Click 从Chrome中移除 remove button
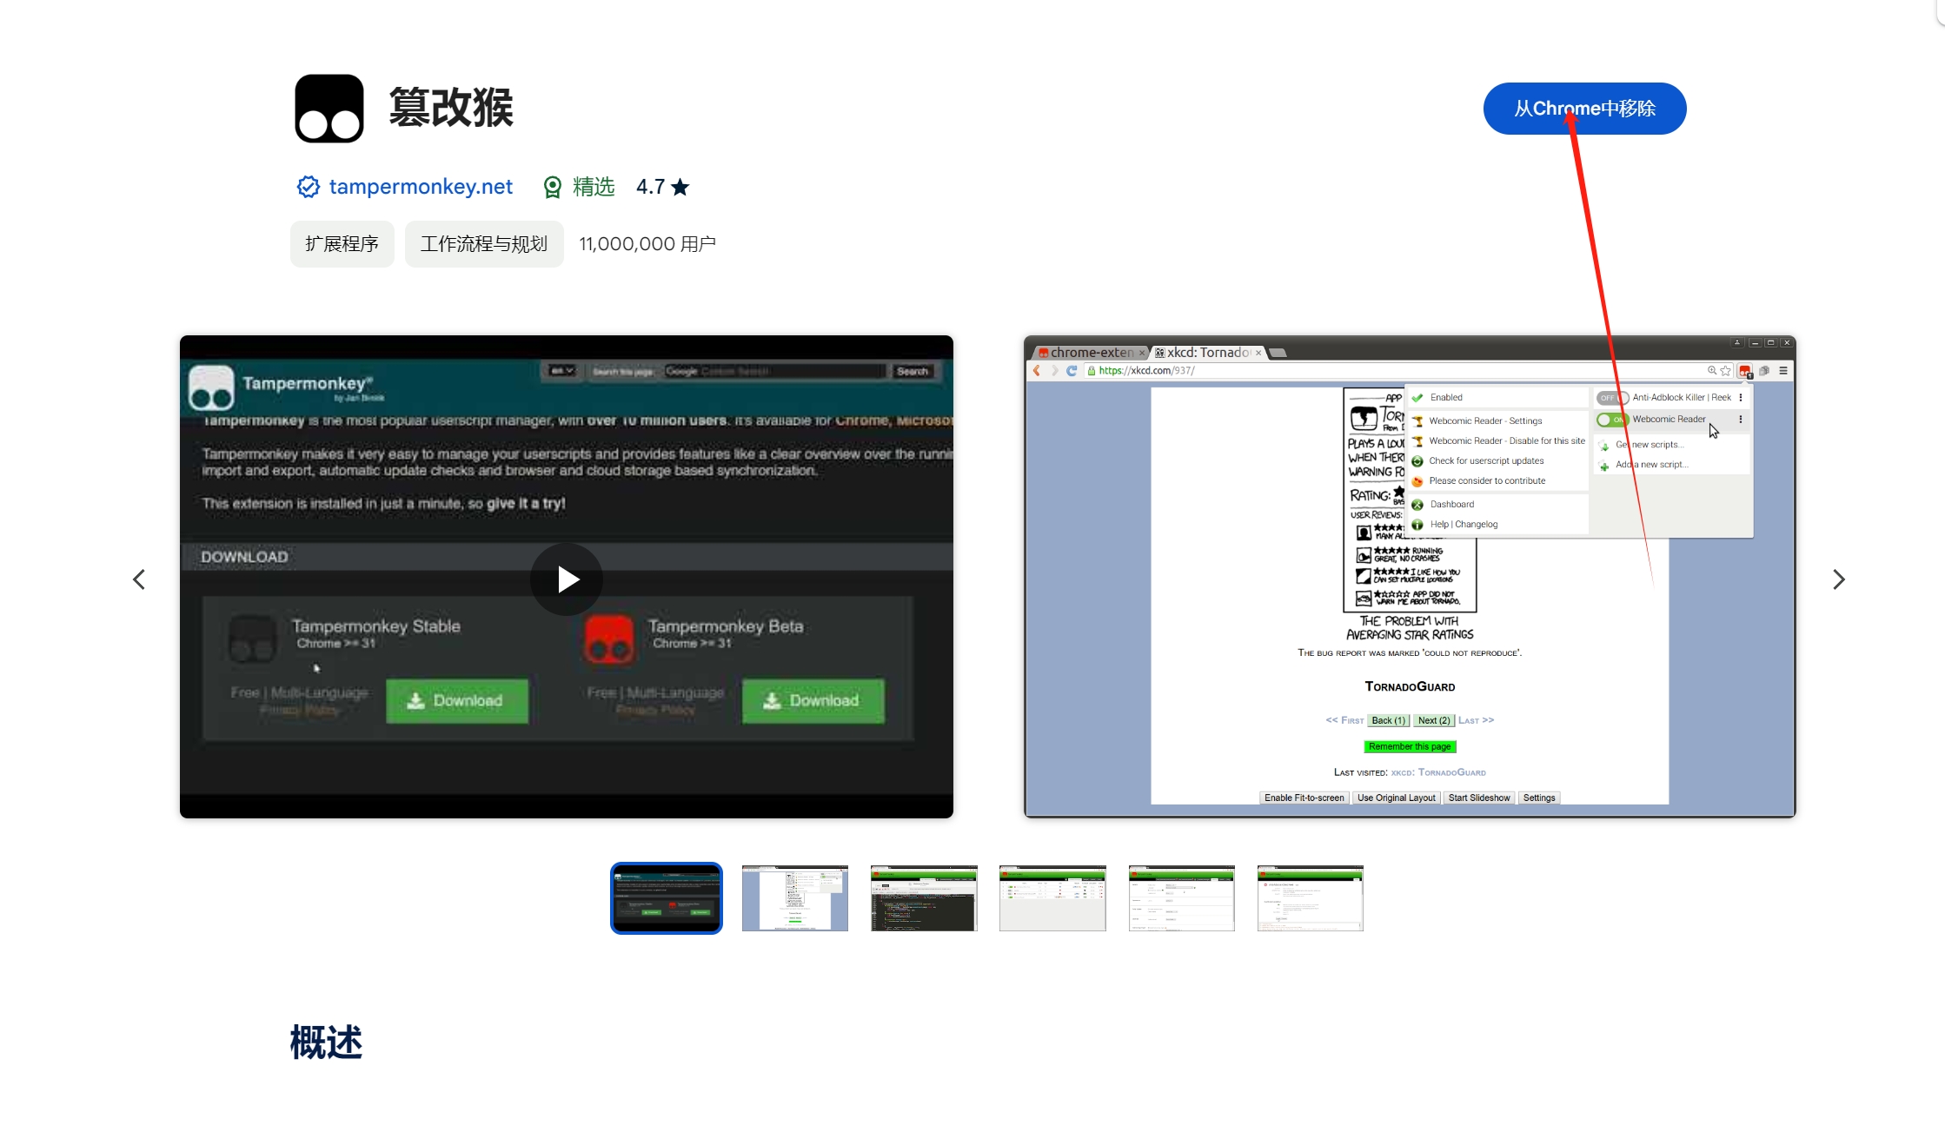1945x1132 pixels. click(x=1583, y=109)
